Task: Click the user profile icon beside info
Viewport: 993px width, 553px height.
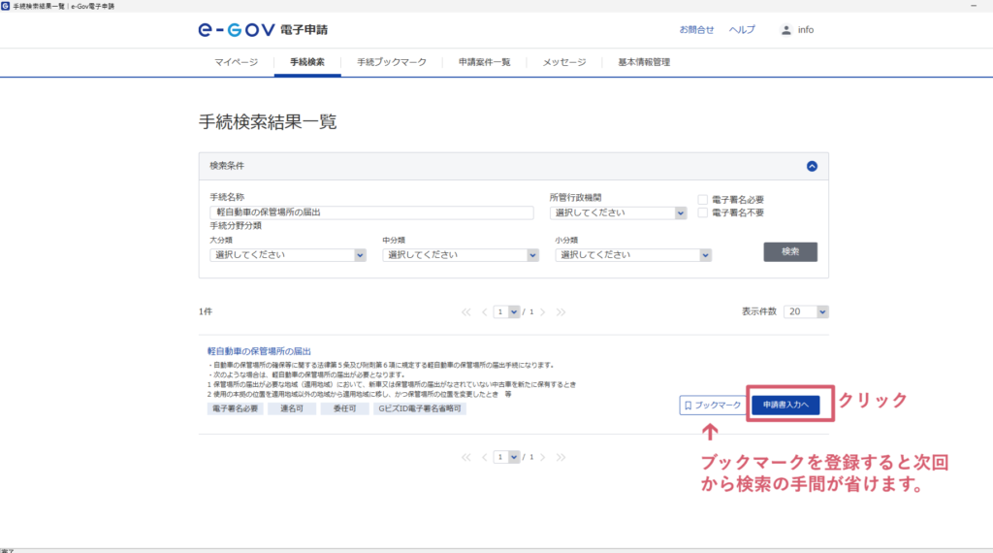Action: pos(785,30)
